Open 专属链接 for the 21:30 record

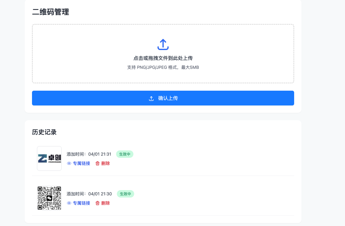(82, 203)
